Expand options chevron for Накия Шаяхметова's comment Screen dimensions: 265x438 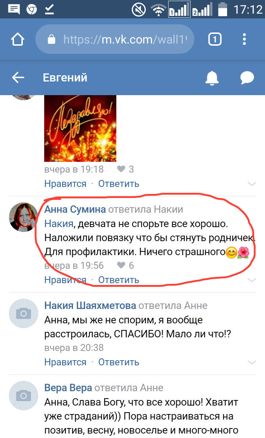(x=252, y=362)
